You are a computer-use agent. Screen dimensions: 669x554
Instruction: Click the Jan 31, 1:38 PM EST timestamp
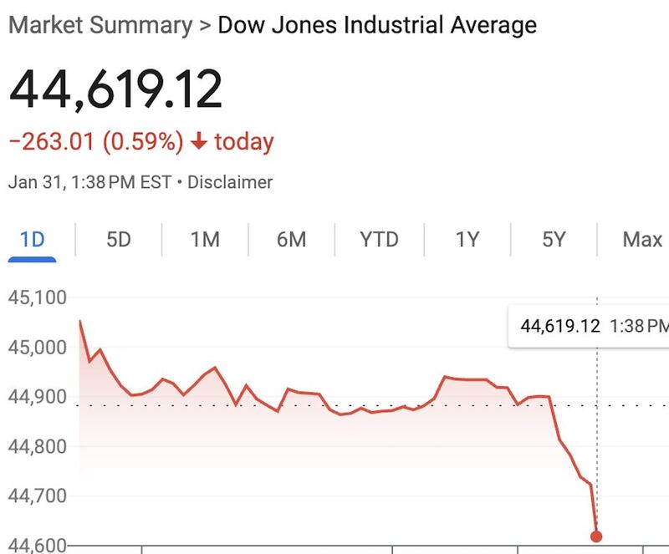coord(89,181)
